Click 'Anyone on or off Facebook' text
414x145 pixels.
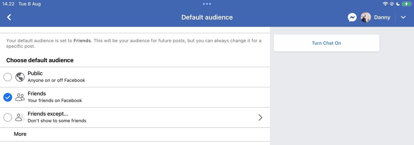click(56, 80)
